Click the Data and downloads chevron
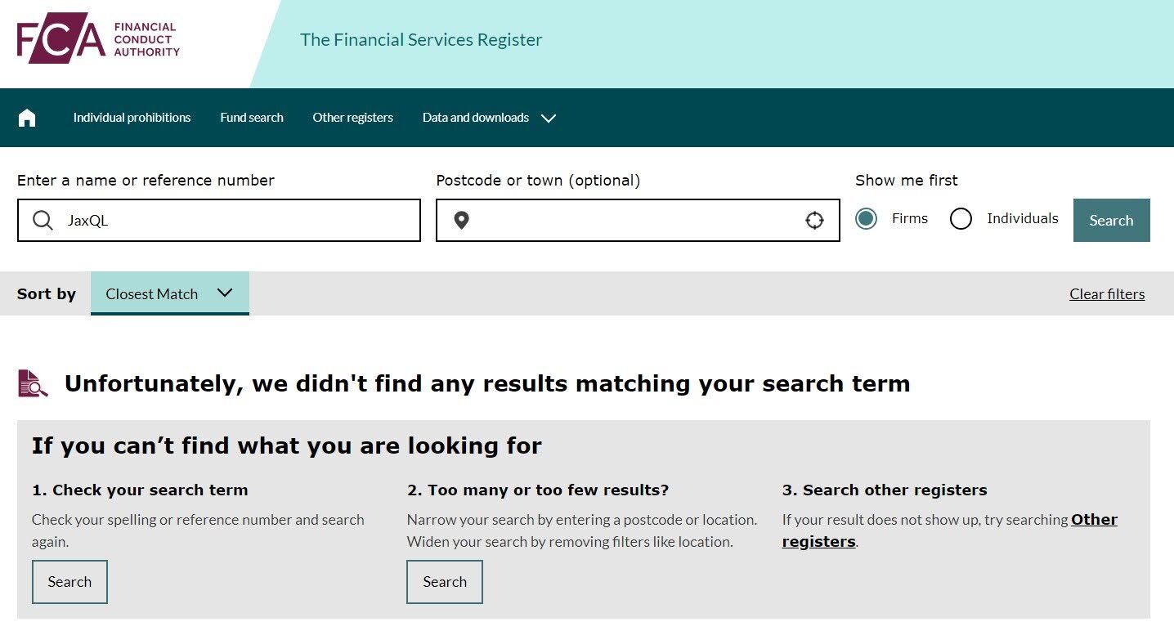 pos(549,118)
